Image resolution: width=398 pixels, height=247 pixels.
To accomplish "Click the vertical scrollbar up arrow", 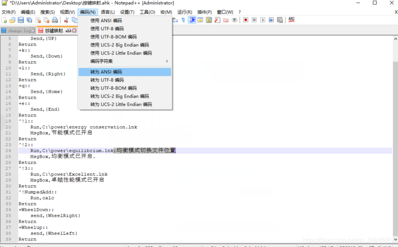I will click(395, 39).
